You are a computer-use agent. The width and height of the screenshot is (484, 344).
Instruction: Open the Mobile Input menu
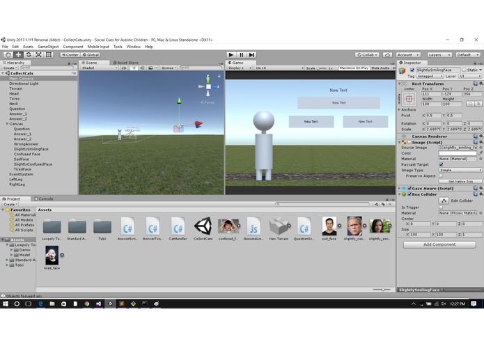[98, 47]
